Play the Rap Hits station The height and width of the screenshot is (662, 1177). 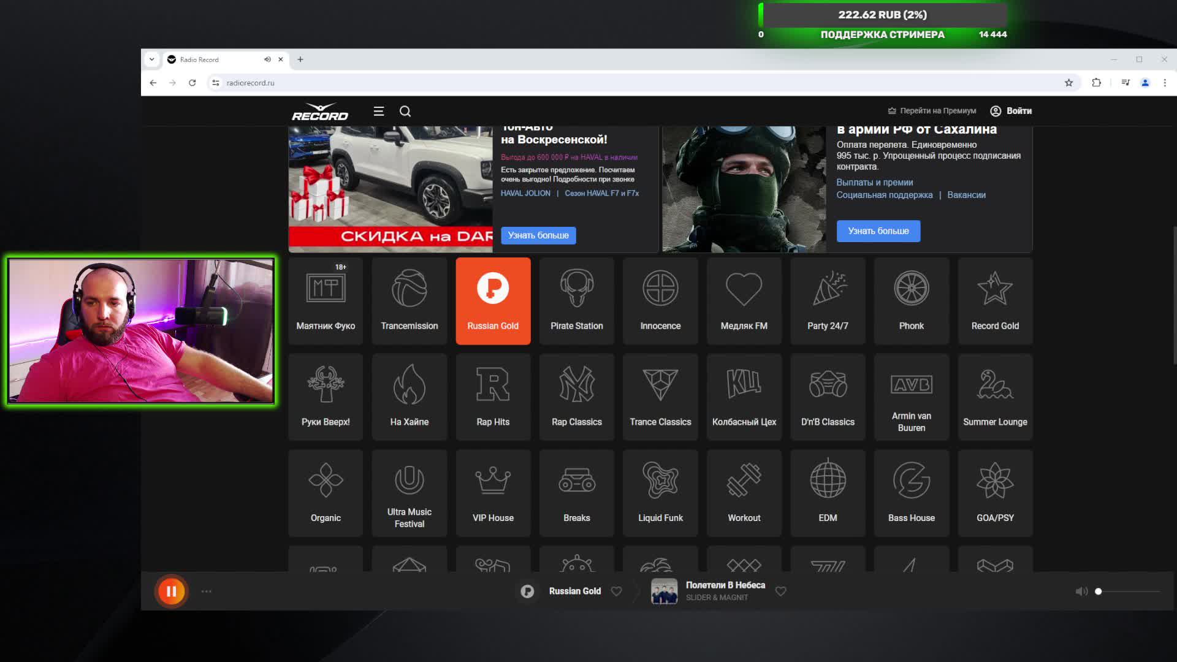[493, 397]
